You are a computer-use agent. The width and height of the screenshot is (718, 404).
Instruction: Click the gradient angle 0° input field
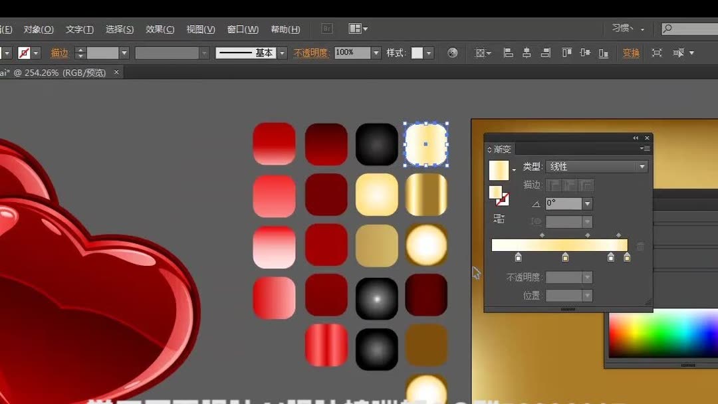(x=564, y=203)
